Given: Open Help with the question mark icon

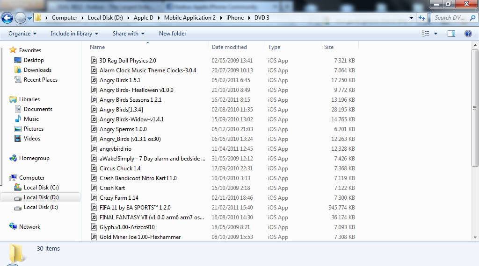Looking at the screenshot, I should pos(468,34).
